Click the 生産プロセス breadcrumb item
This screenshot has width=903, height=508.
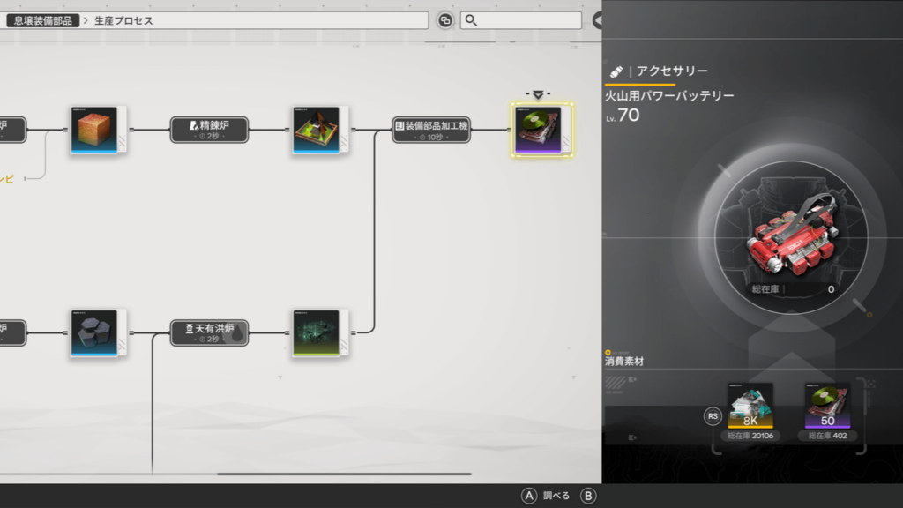tap(123, 20)
